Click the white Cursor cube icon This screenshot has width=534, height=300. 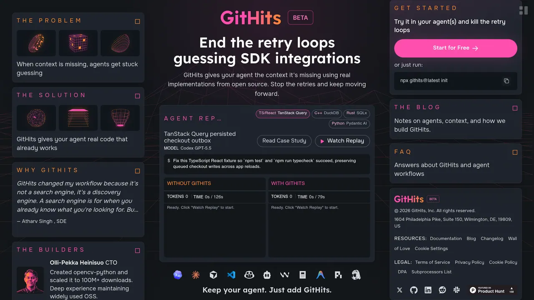point(213,275)
